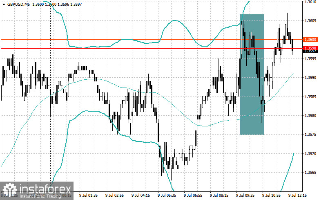Click the 9 Jul 04:15 time label
The width and height of the screenshot is (319, 200).
[x=141, y=196]
